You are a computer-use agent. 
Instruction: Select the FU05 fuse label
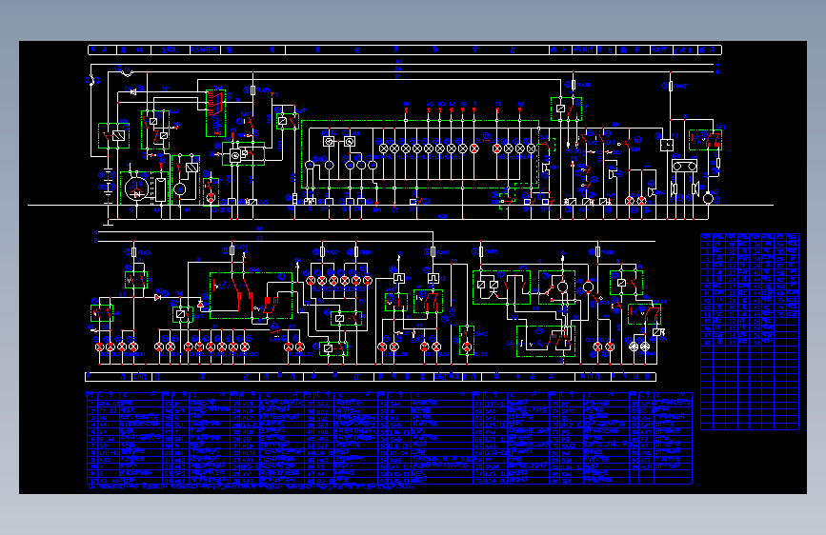click(491, 251)
